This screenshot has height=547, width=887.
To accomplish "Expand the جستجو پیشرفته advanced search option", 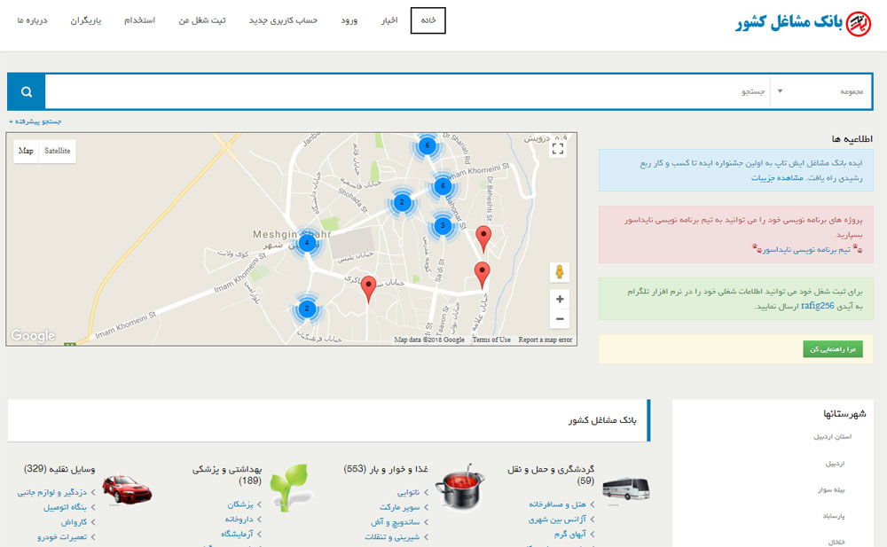I will (35, 121).
